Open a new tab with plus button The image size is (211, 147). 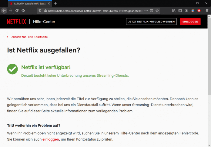(55, 3)
